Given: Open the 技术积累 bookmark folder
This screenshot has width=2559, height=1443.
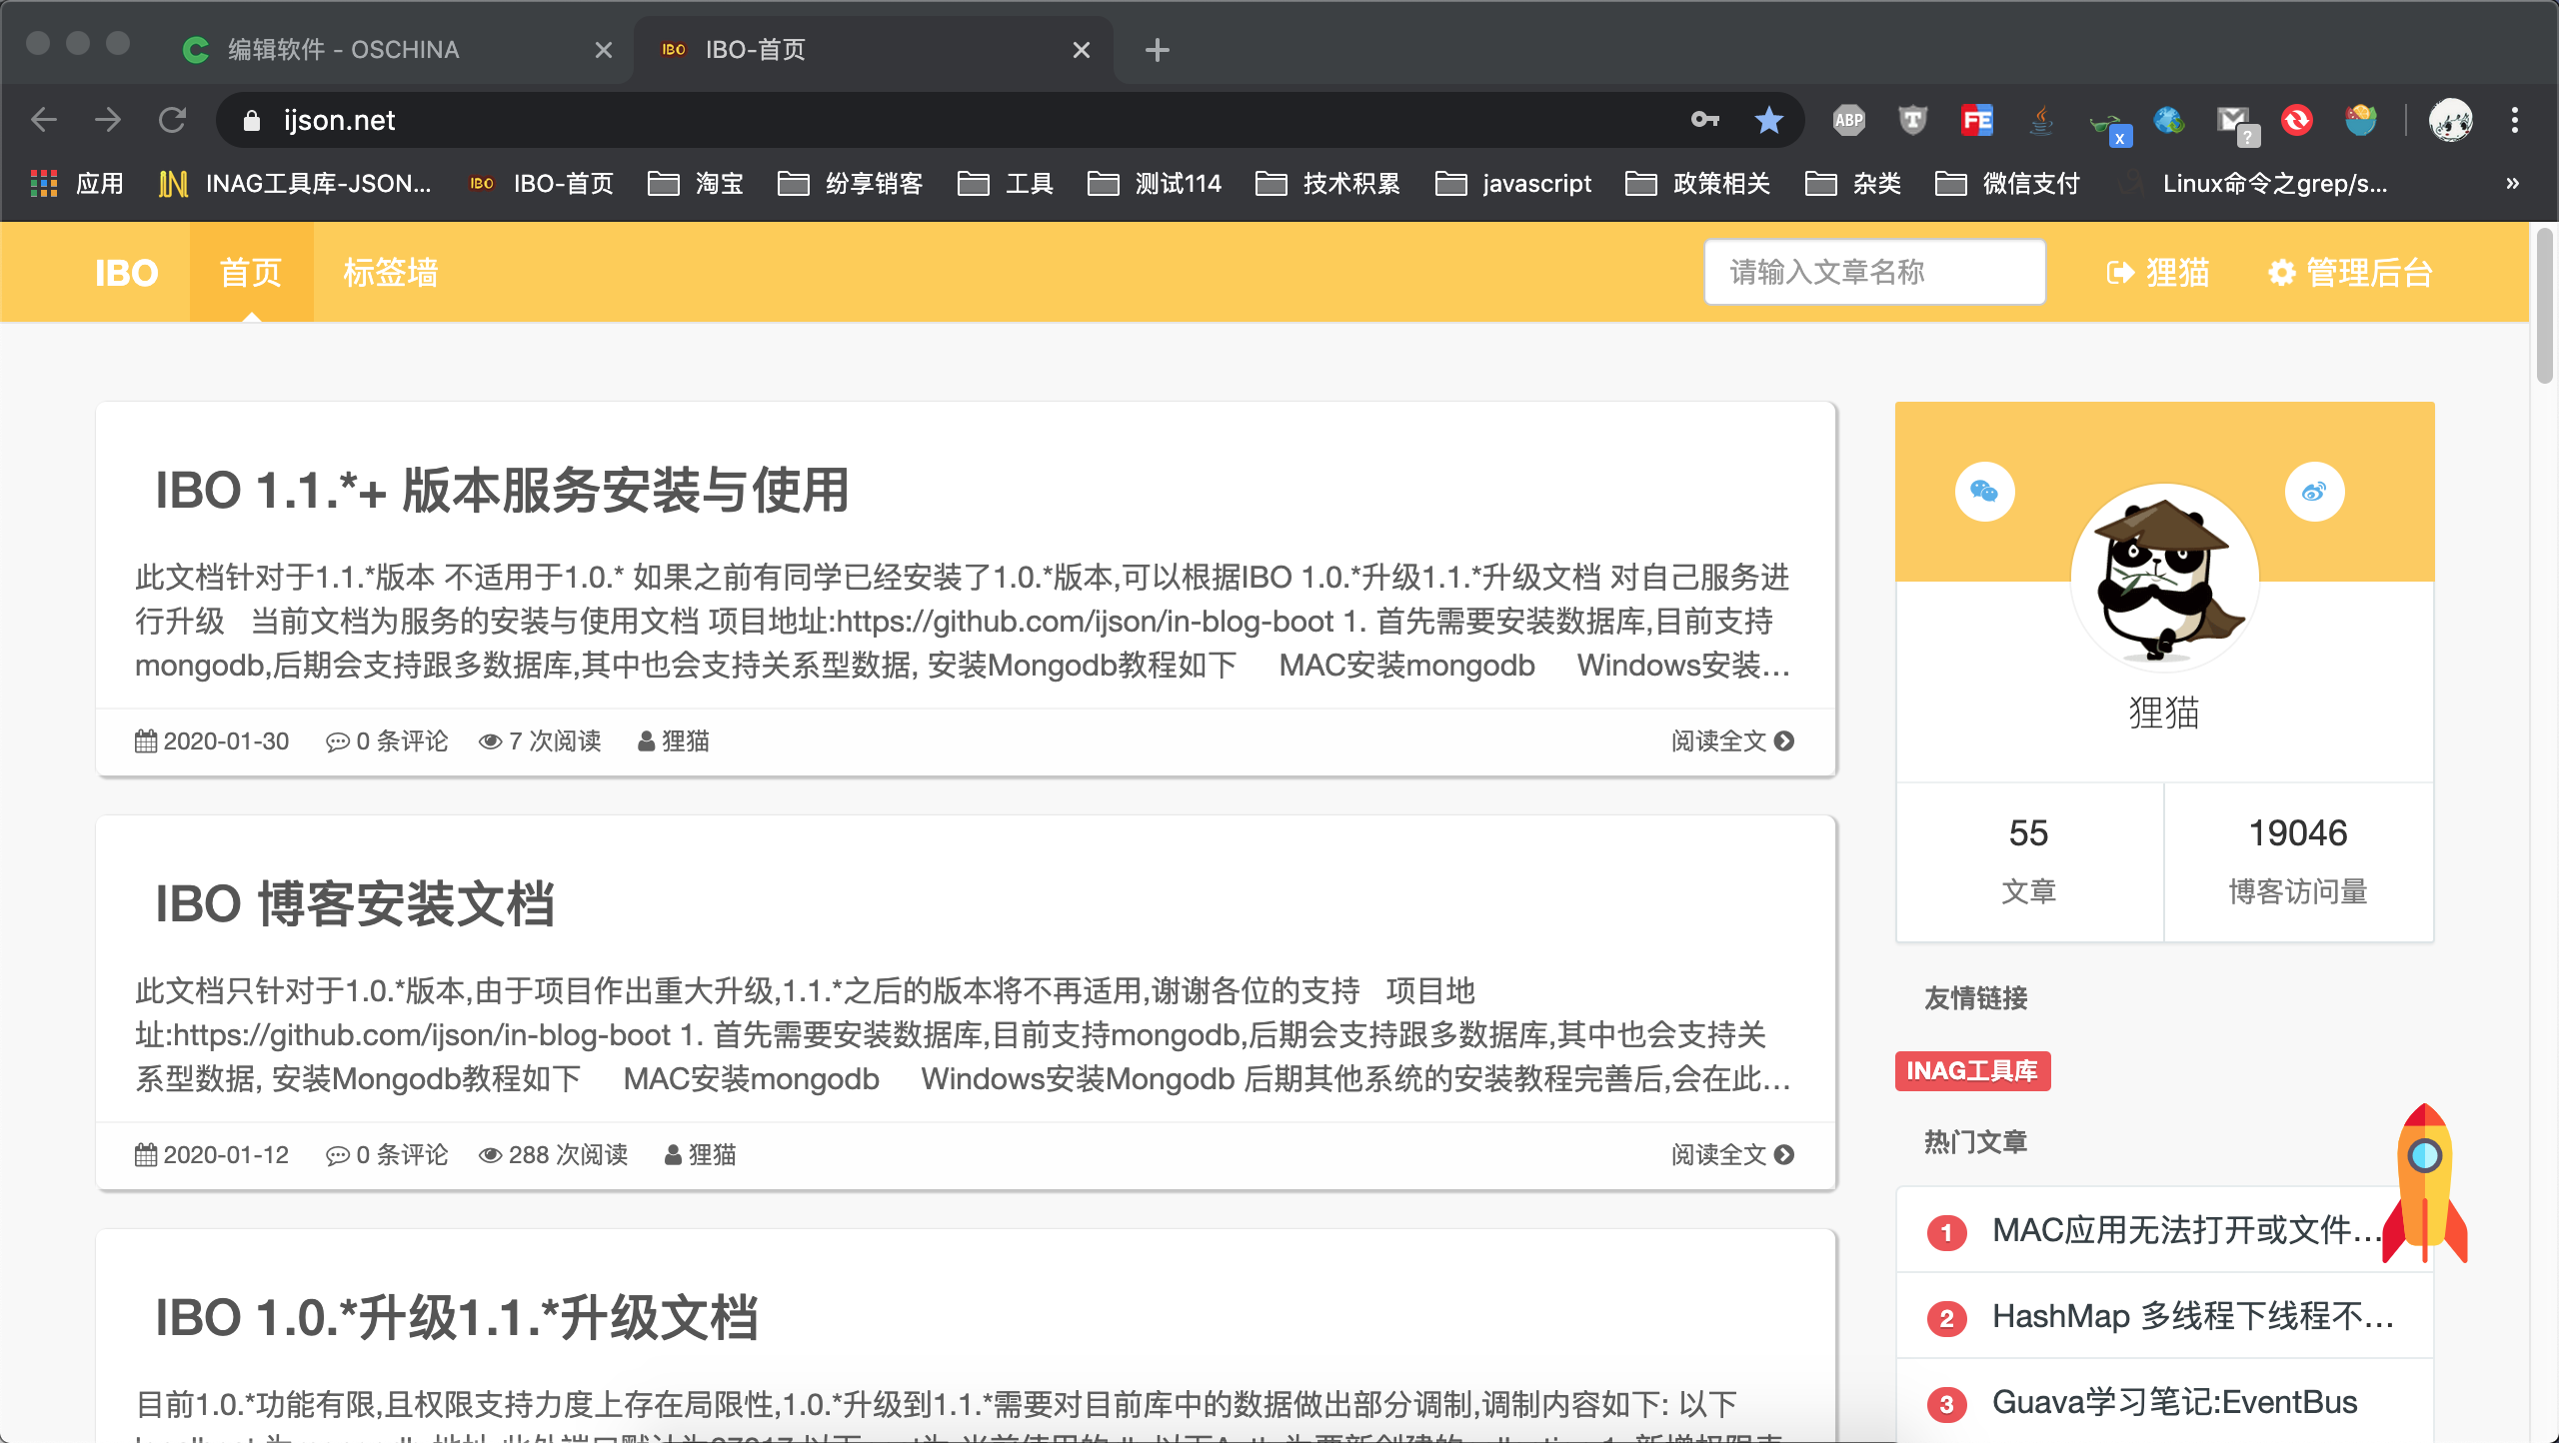Looking at the screenshot, I should (1328, 183).
